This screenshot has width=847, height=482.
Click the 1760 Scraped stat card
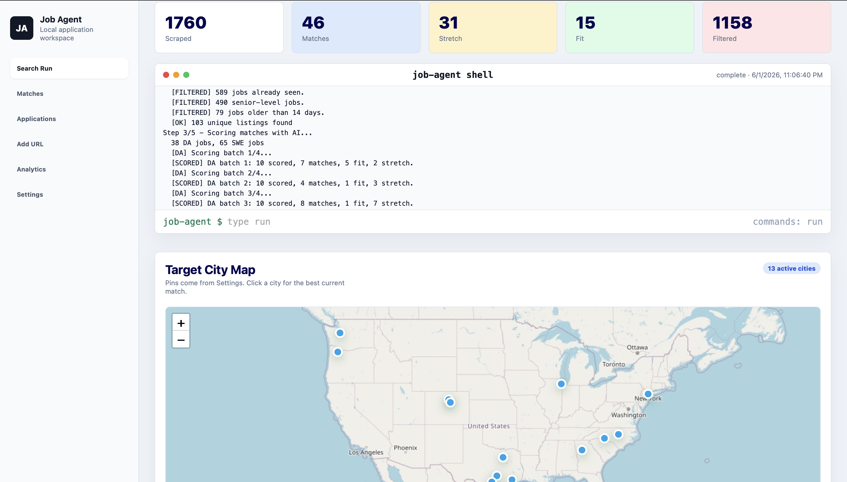click(219, 27)
